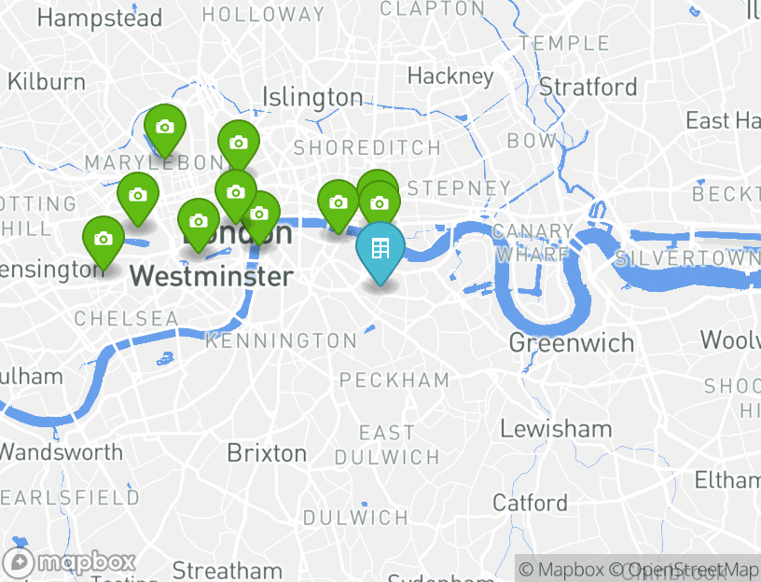Open camera pin just above Marylebone label
Viewport: 761px width, 582px height.
[165, 131]
